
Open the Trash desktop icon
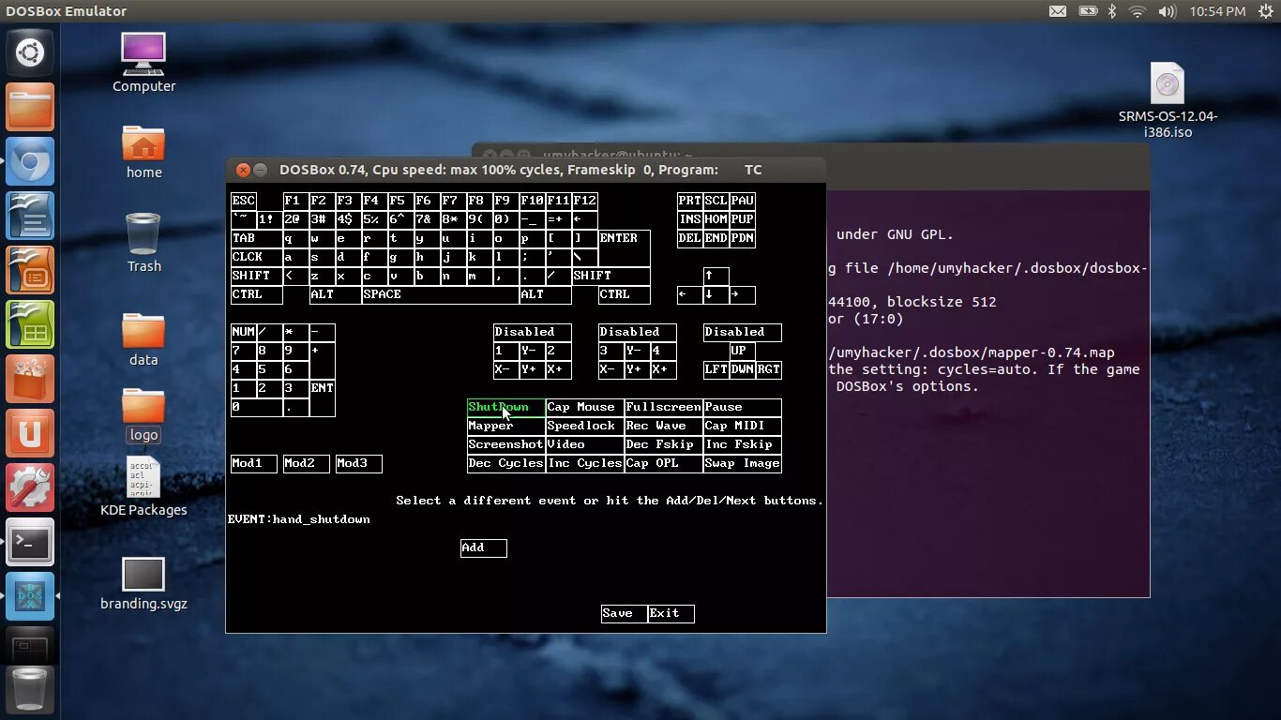click(143, 243)
